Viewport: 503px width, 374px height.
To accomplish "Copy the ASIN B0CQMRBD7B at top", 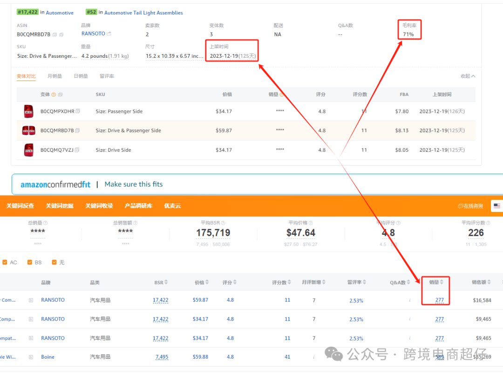I will pyautogui.click(x=54, y=34).
